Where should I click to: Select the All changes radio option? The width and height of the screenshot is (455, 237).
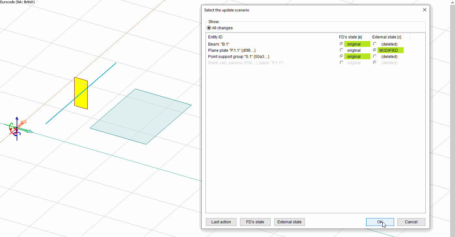[x=209, y=28]
